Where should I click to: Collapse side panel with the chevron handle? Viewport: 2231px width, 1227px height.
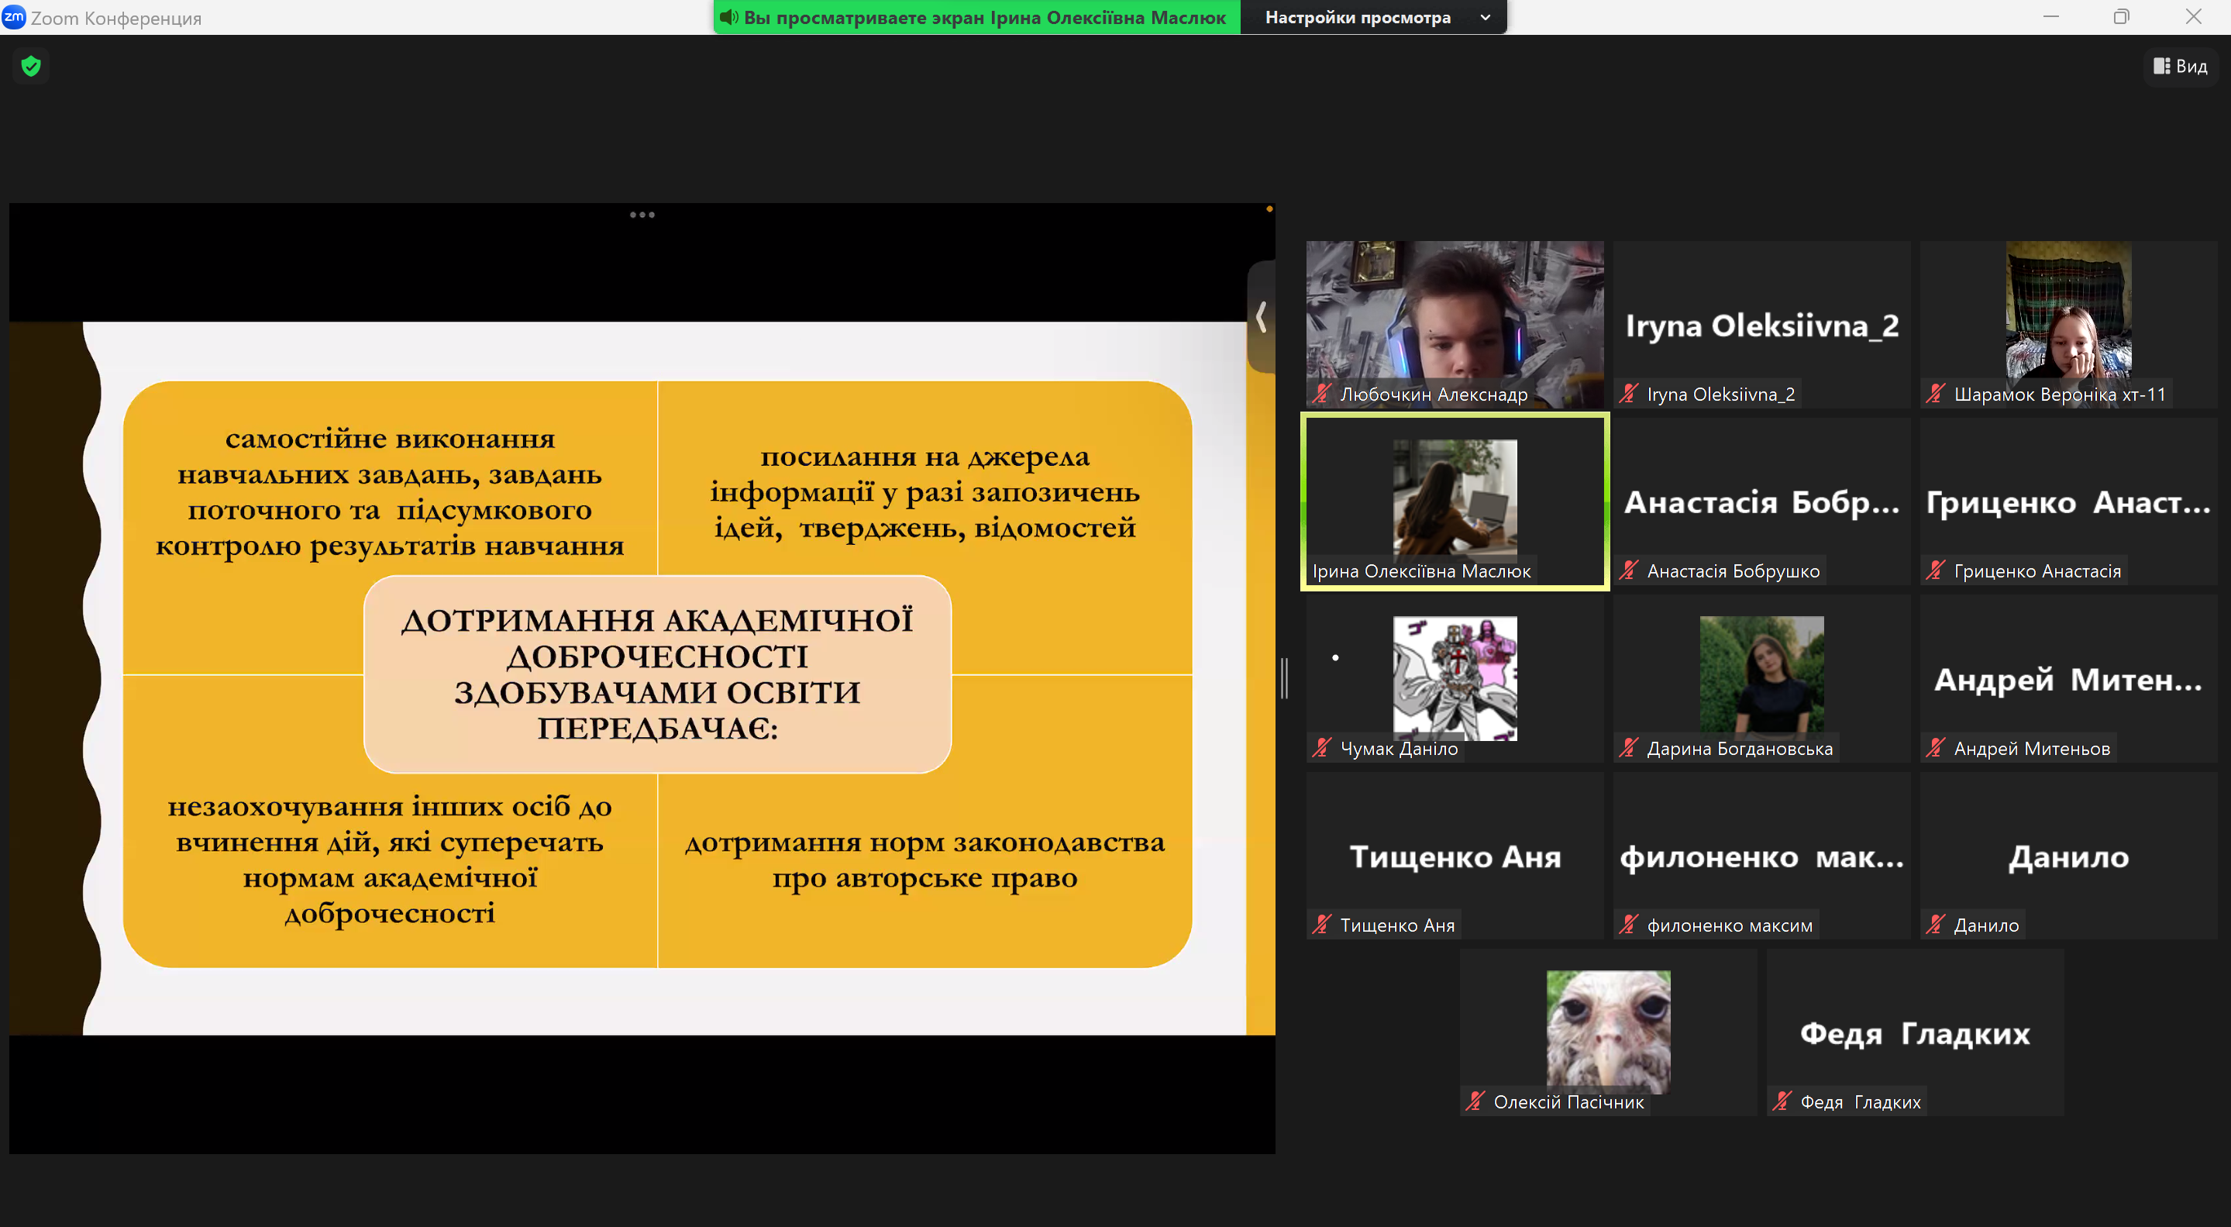pyautogui.click(x=1261, y=317)
